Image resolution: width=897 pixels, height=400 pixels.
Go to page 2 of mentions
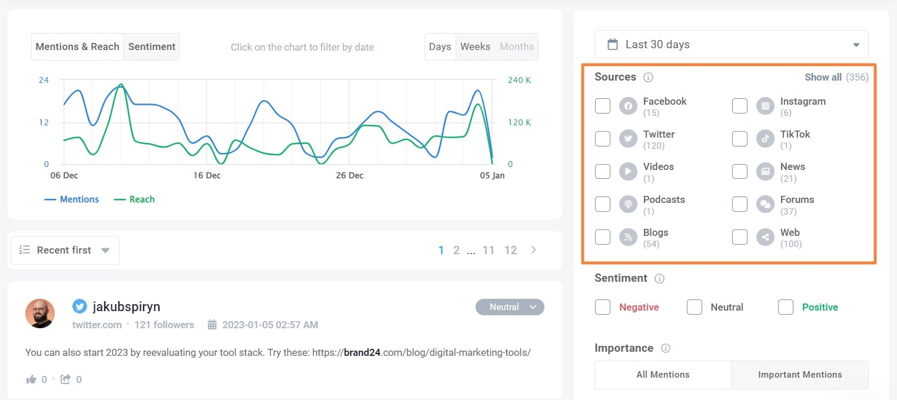[456, 250]
